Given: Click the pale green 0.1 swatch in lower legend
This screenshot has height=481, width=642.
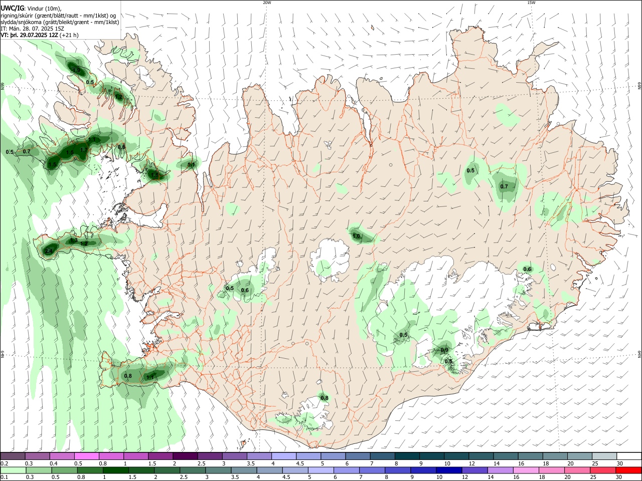Looking at the screenshot, I should [13, 470].
